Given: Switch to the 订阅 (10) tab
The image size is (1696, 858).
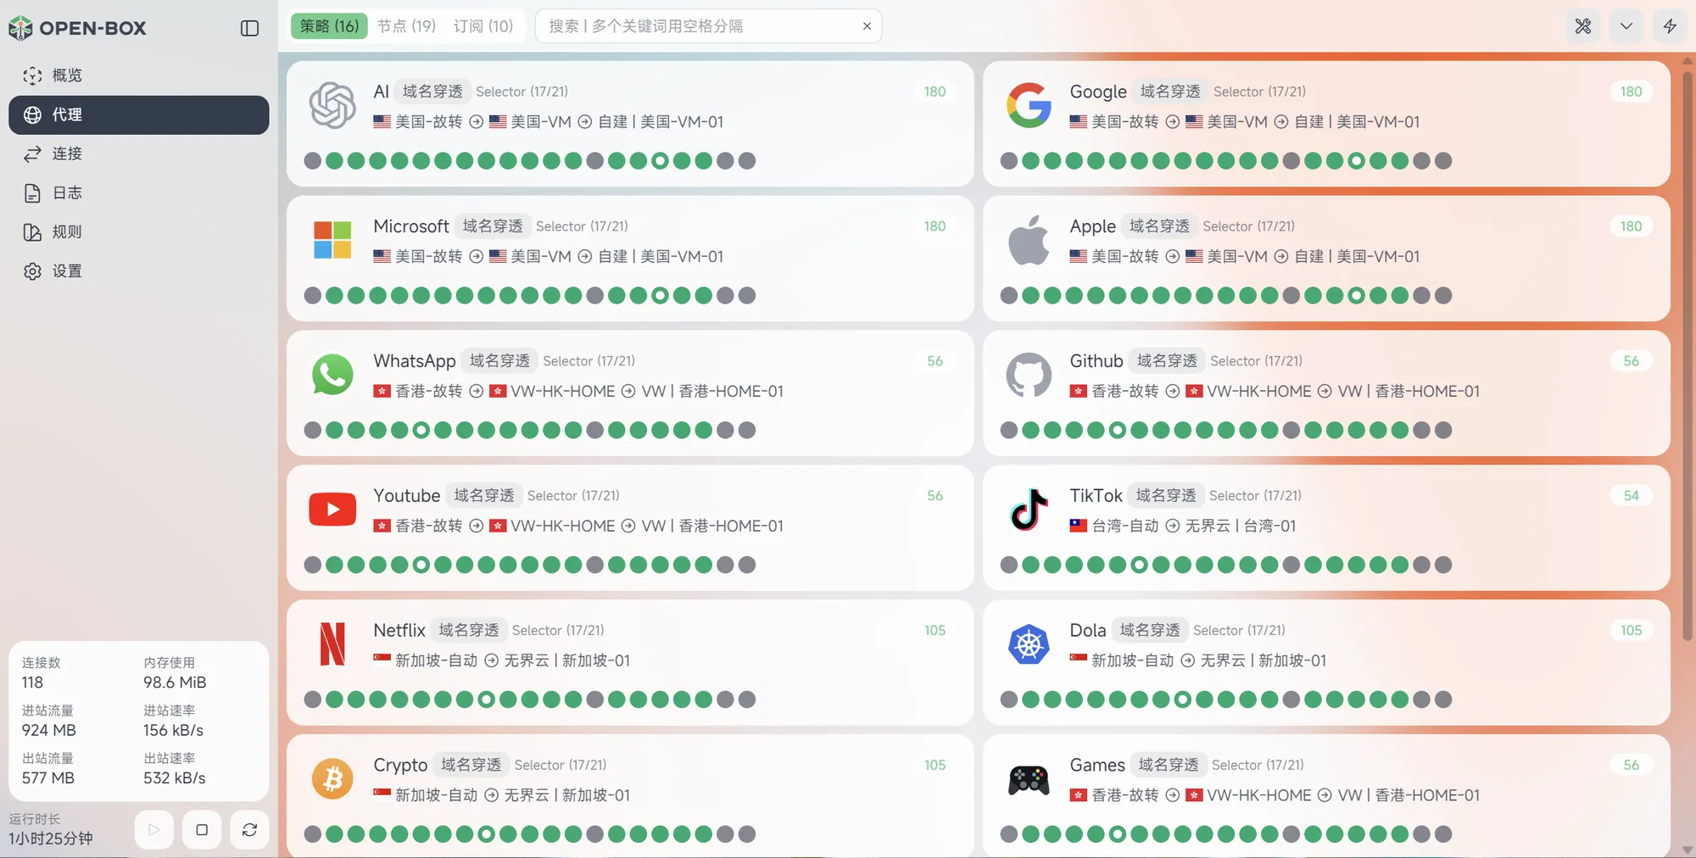Looking at the screenshot, I should pyautogui.click(x=483, y=25).
